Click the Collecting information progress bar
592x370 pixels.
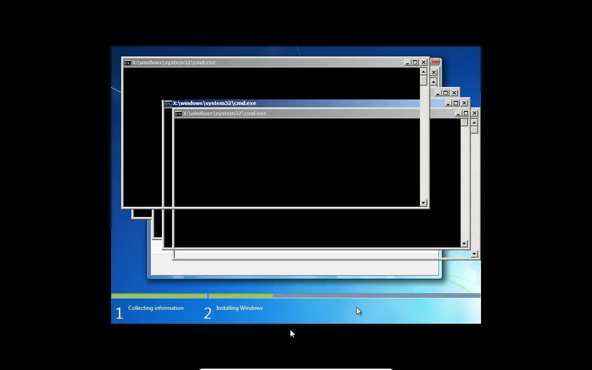click(x=159, y=296)
